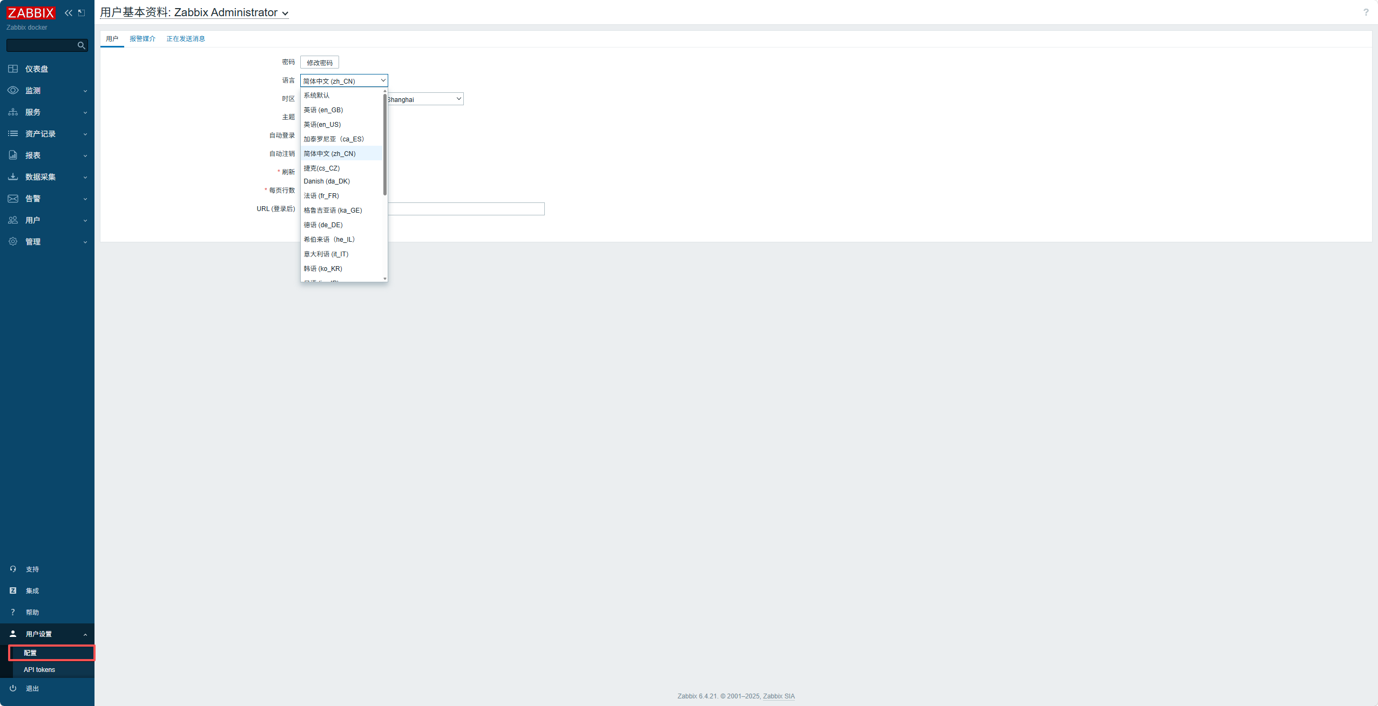This screenshot has height=706, width=1378.
Task: Click the 管理 gear icon
Action: pos(13,241)
